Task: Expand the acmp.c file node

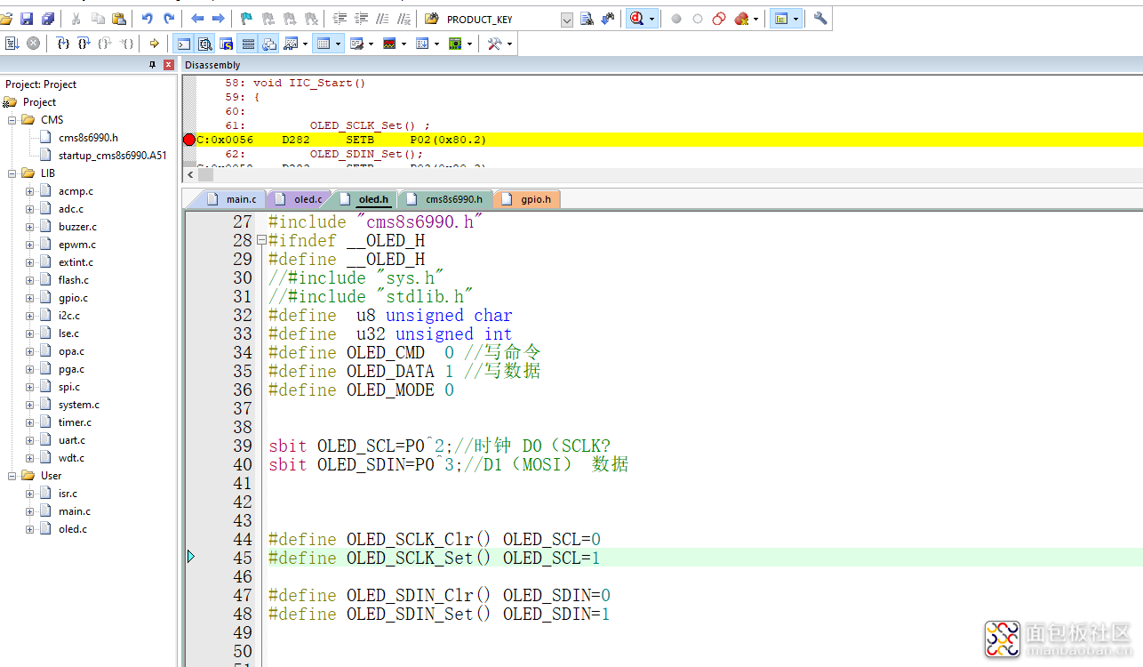Action: pos(30,191)
